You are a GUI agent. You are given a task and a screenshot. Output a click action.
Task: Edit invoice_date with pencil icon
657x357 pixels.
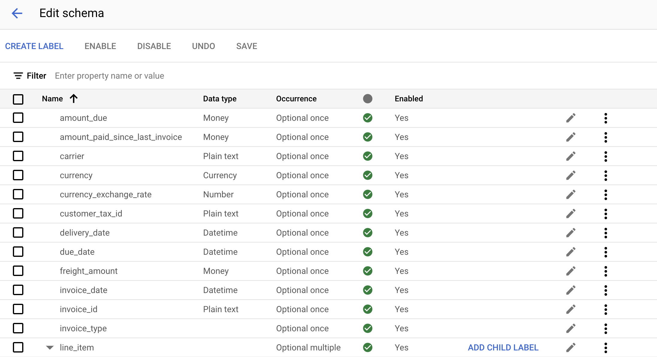(x=571, y=290)
